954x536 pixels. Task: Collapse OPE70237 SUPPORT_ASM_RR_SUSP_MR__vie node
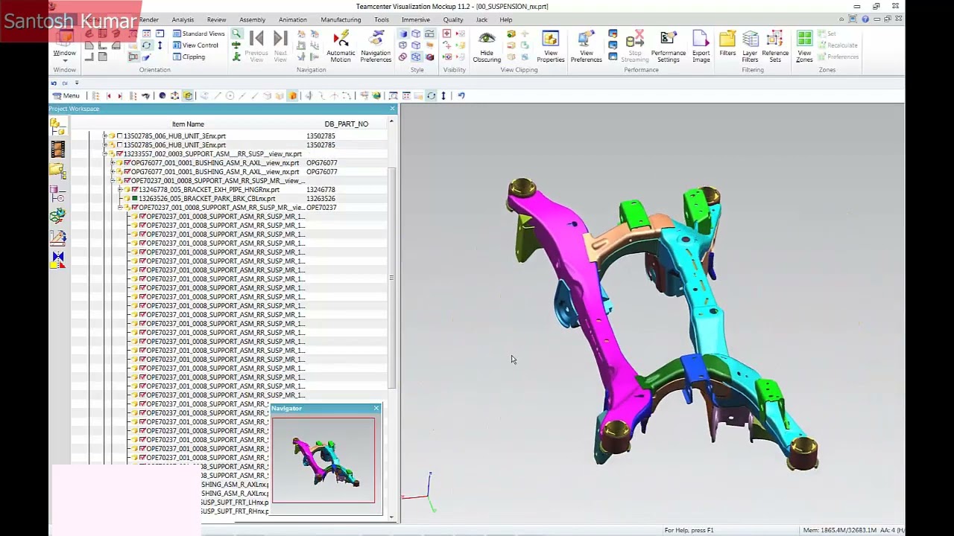[x=120, y=208]
